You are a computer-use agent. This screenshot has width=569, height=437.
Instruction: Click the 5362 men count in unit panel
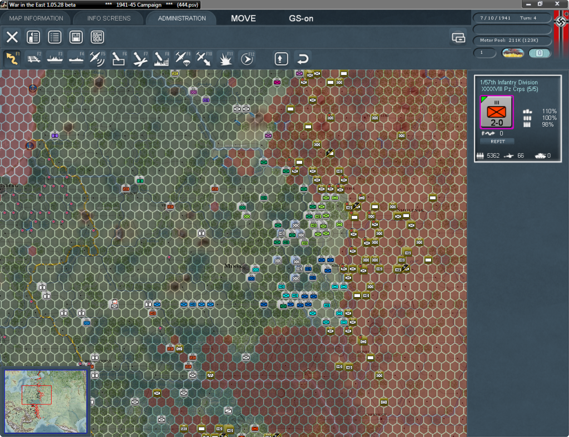click(493, 155)
